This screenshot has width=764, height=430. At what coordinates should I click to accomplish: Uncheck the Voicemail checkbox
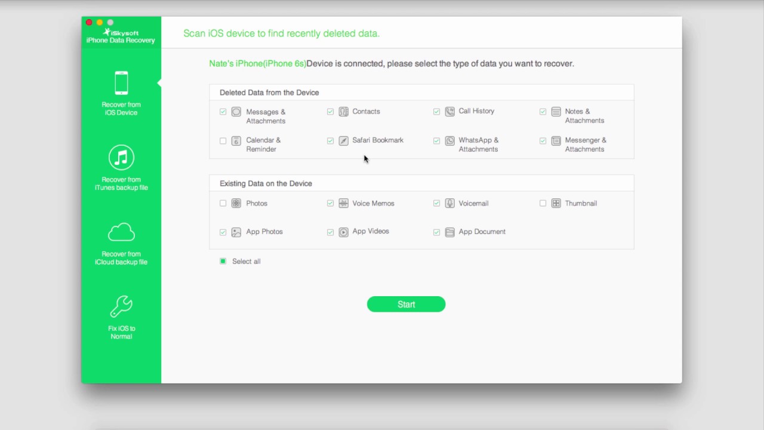click(x=436, y=203)
